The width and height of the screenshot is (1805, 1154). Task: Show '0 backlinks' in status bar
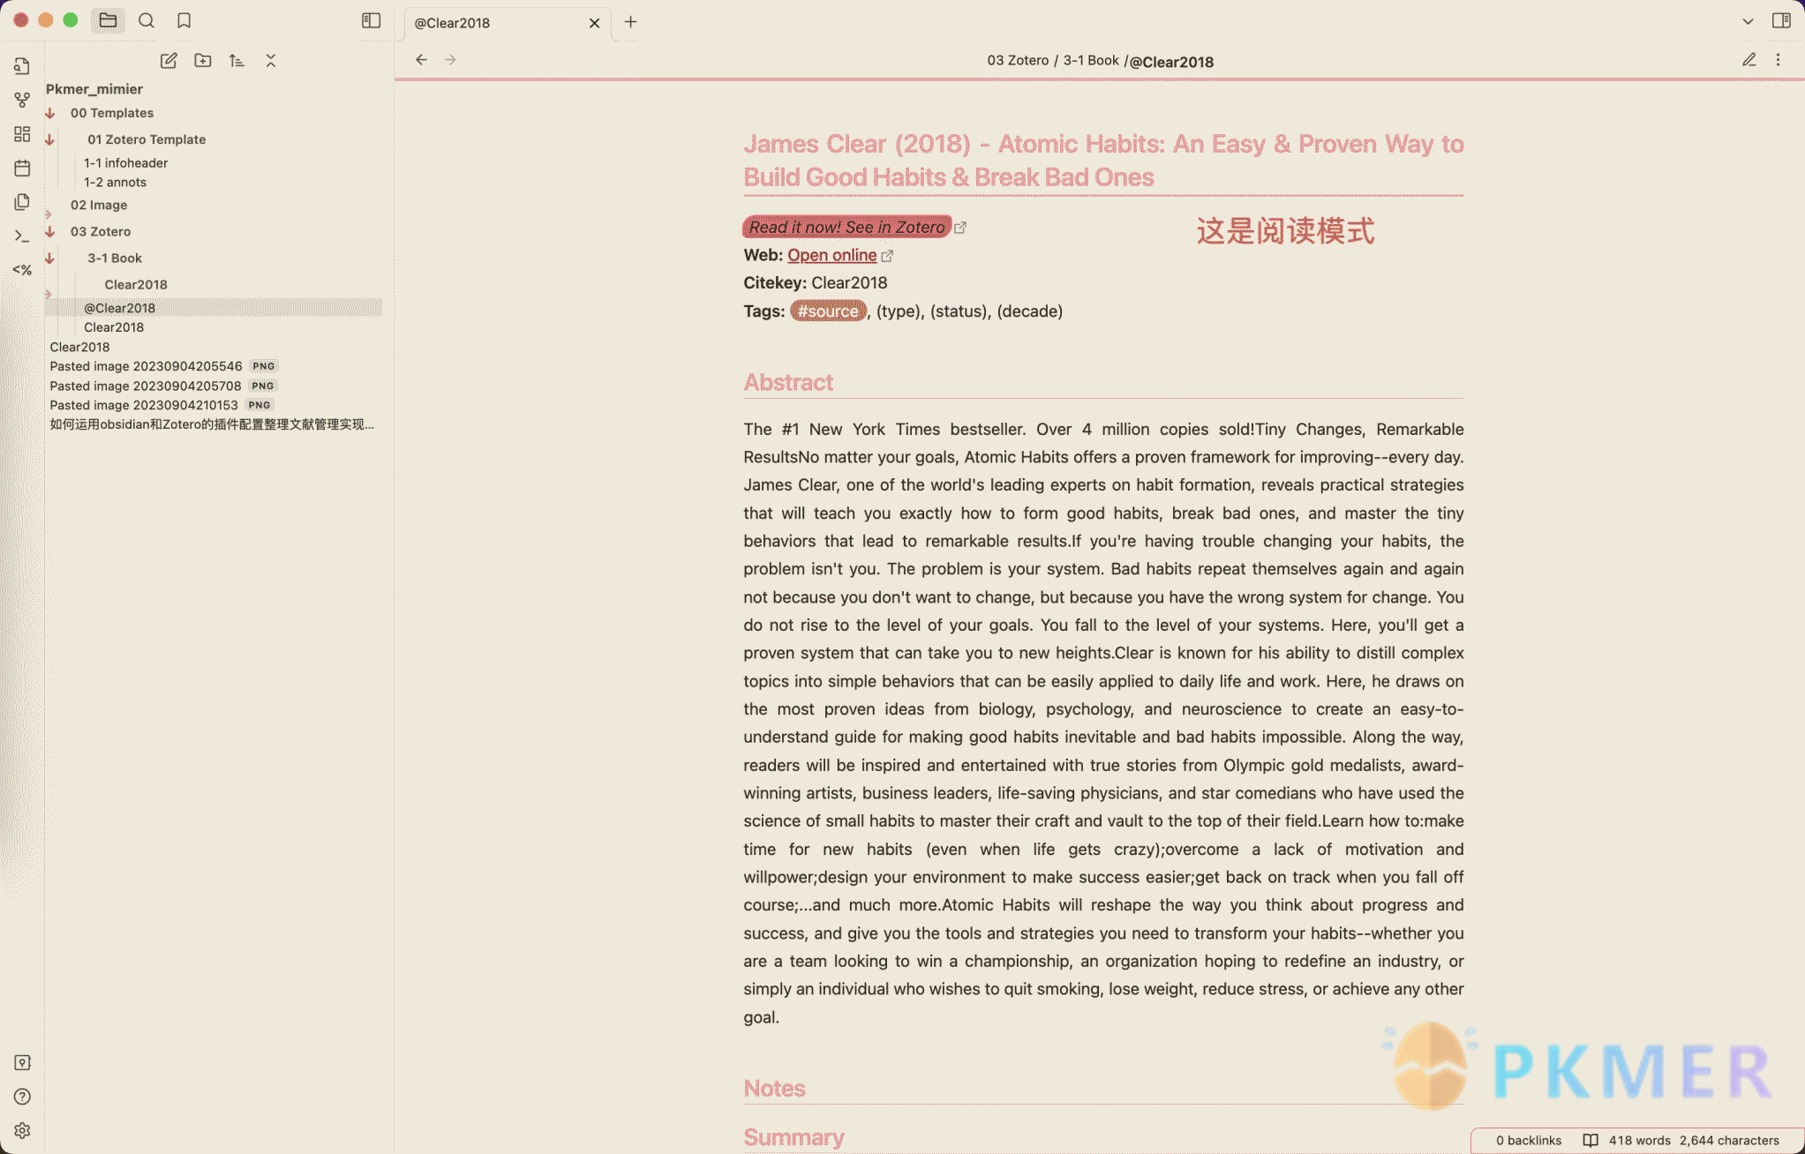(x=1529, y=1140)
